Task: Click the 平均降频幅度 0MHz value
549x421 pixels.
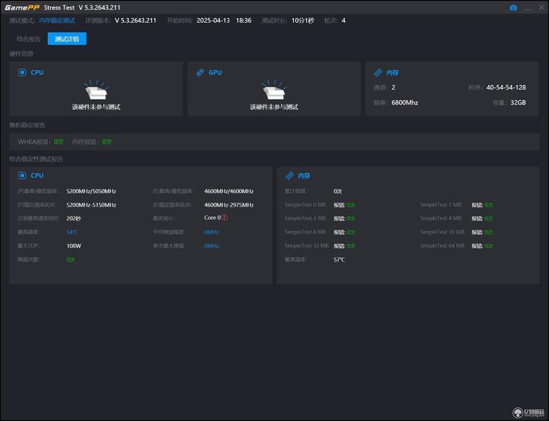Action: 211,232
